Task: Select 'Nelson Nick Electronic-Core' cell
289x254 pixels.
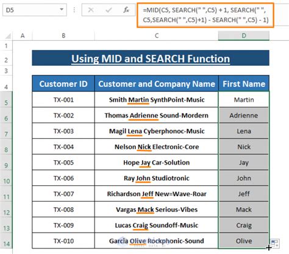Action: pyautogui.click(x=157, y=147)
